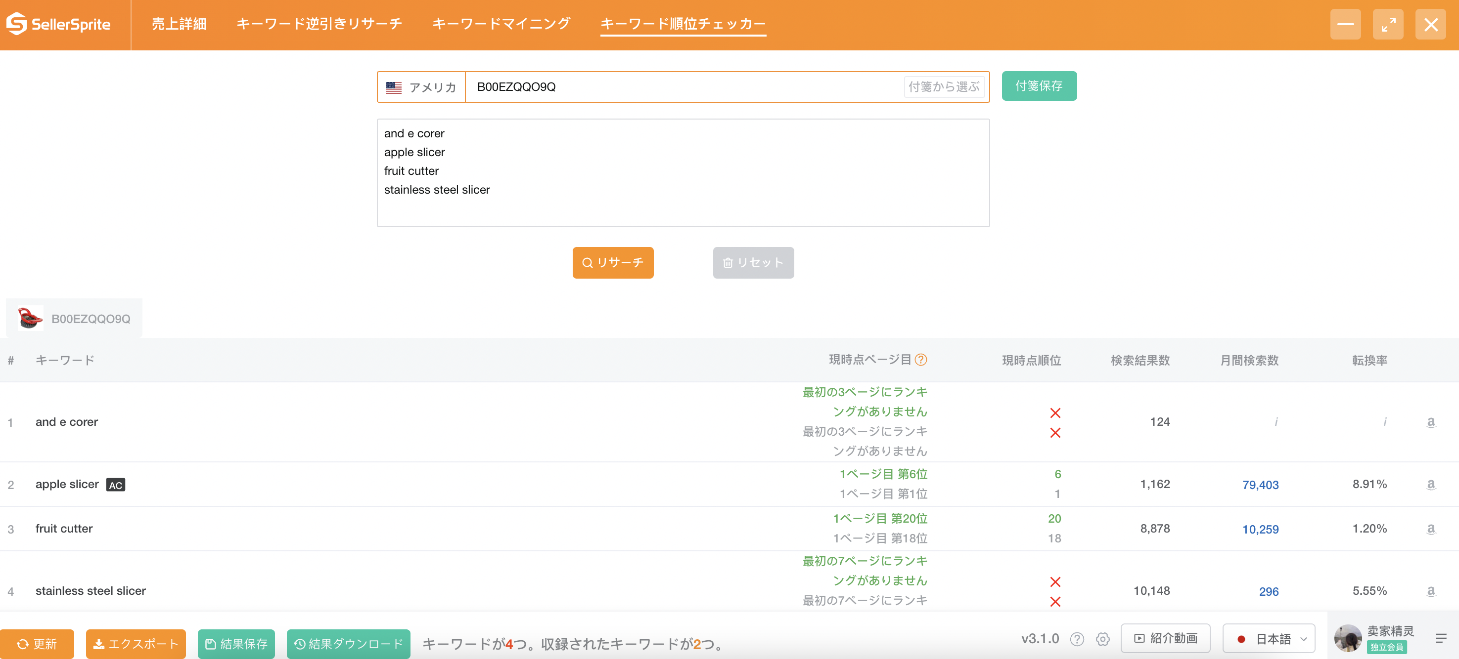
Task: Click the SellerSprite logo
Action: coord(58,24)
